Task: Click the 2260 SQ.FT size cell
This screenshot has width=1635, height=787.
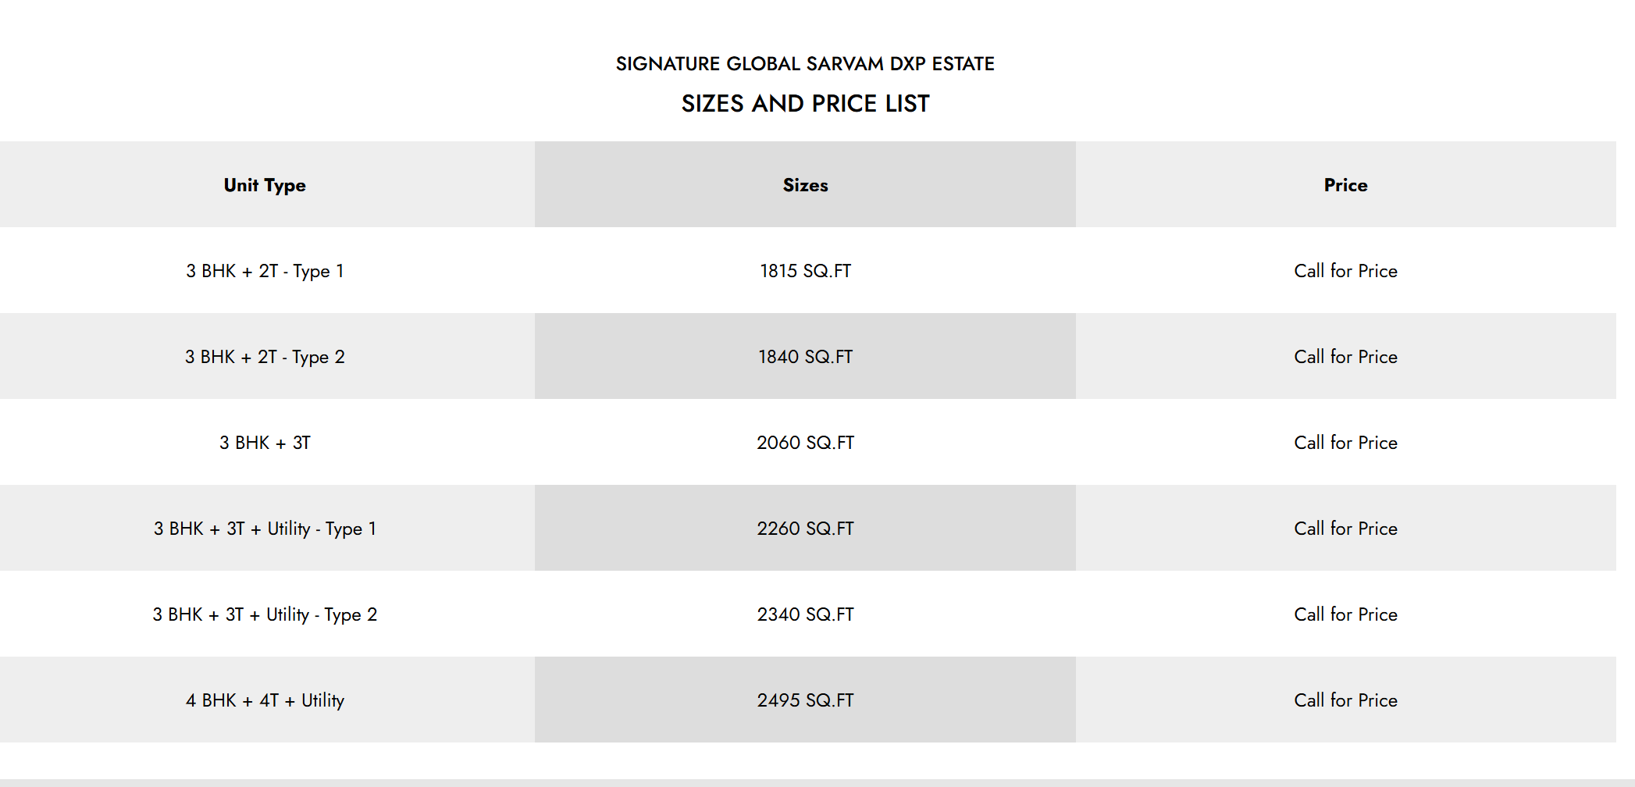Action: (805, 529)
